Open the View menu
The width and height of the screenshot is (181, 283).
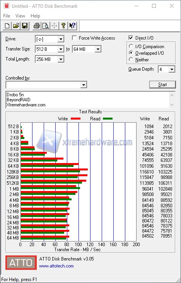(x=20, y=16)
